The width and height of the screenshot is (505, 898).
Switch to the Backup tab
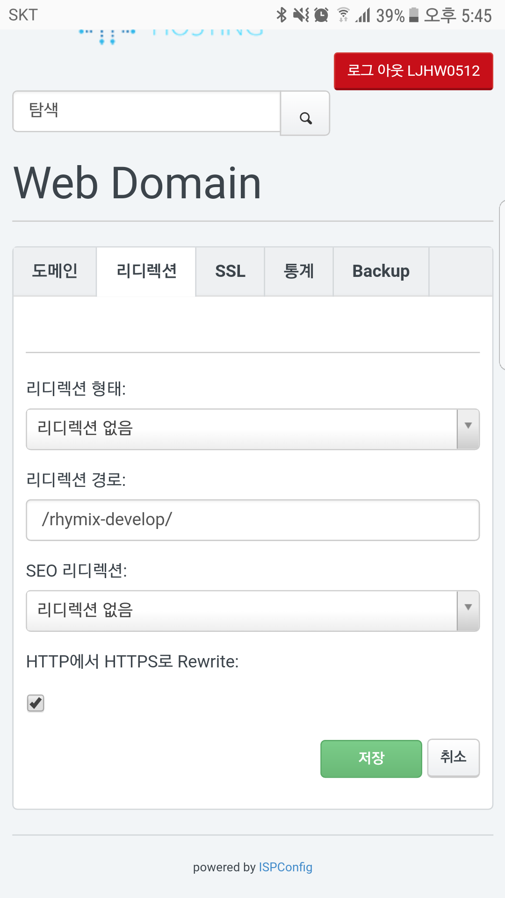381,271
